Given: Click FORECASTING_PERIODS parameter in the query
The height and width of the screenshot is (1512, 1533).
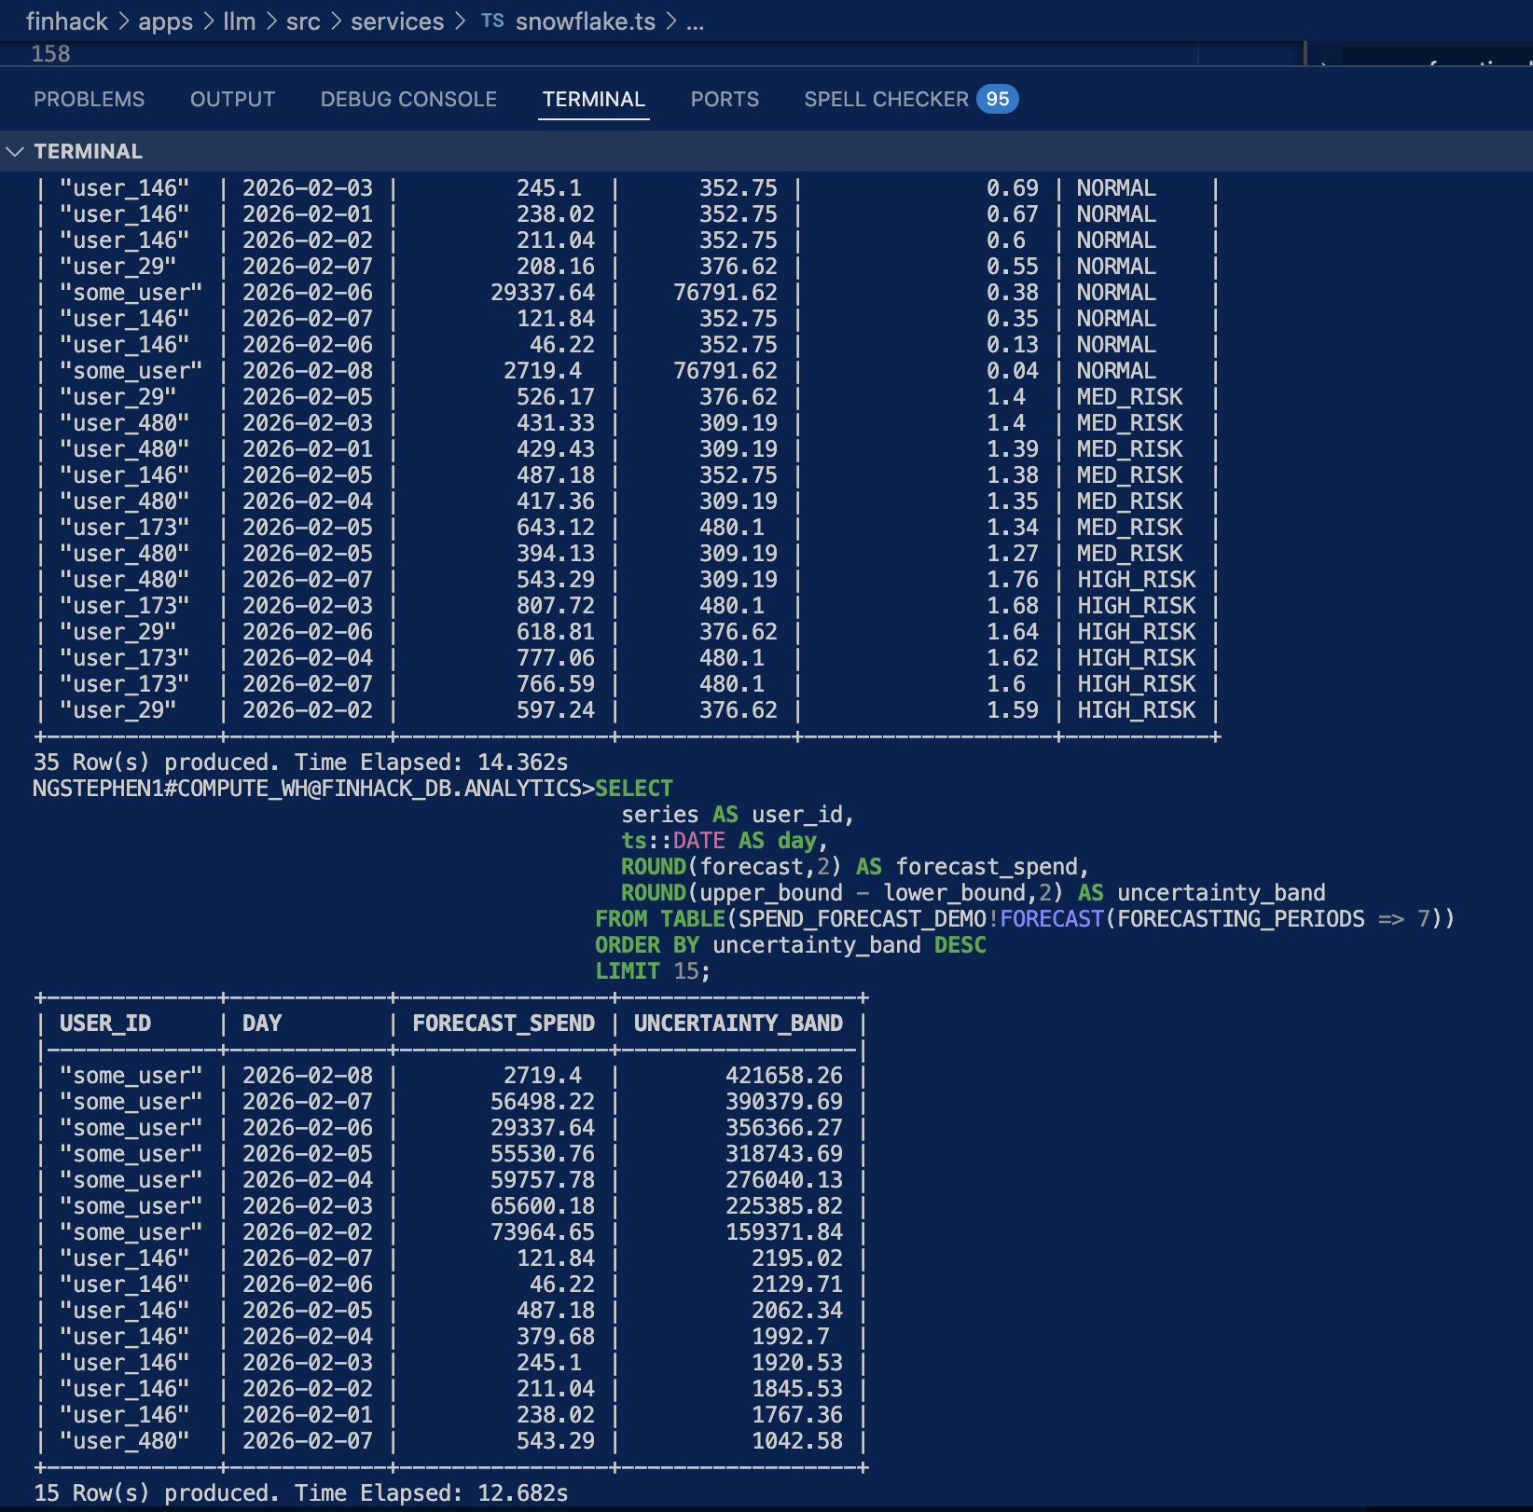Looking at the screenshot, I should point(1241,919).
